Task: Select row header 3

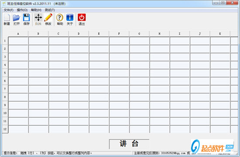Action: 5,57
